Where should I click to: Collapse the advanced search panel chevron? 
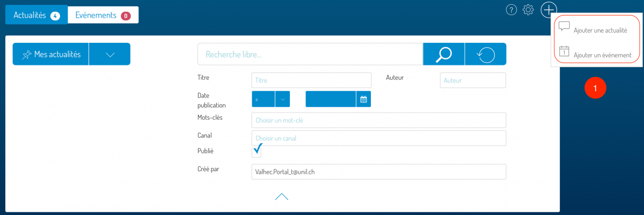click(282, 197)
